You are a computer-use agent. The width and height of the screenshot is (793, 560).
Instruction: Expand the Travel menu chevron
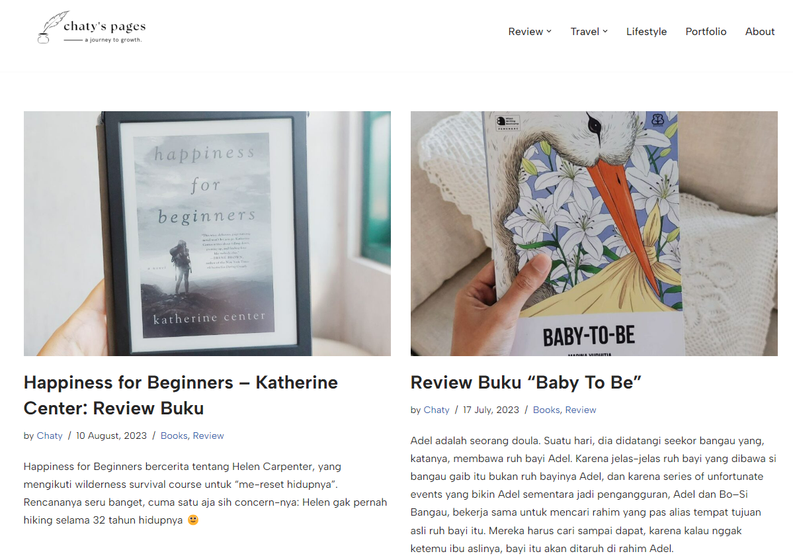pyautogui.click(x=605, y=31)
